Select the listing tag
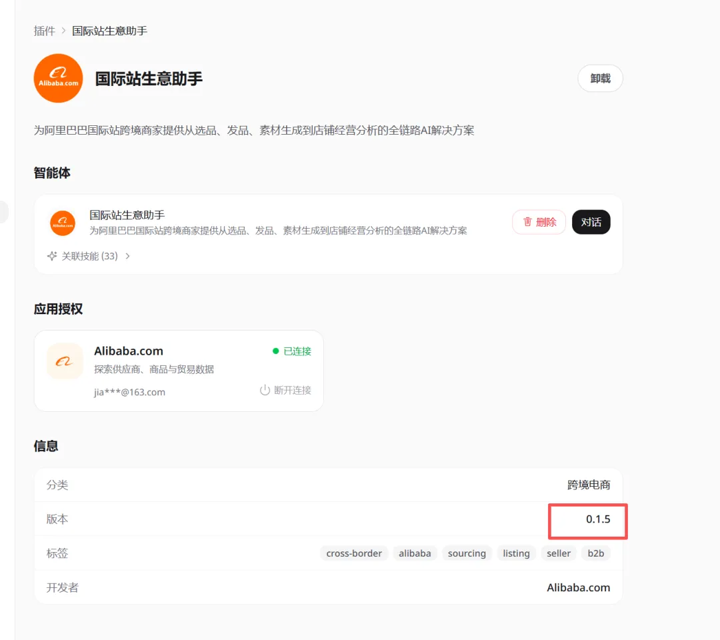The image size is (720, 640). [x=516, y=553]
